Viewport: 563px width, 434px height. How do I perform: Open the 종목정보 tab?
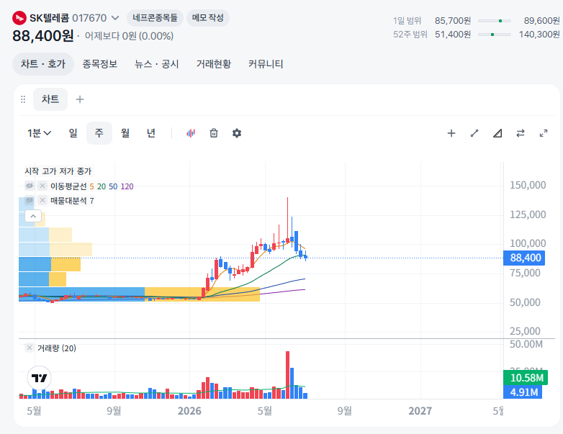point(100,64)
